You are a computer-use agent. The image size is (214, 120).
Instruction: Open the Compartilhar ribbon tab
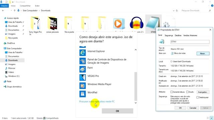[x=25, y=6]
